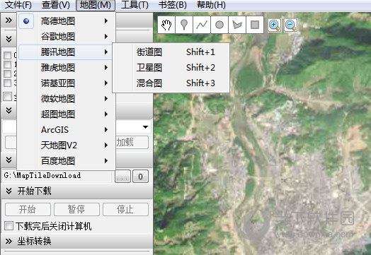Image resolution: width=371 pixels, height=255 pixels.
Task: Expand the topmost collapsed panel chevron
Action: [x=8, y=20]
